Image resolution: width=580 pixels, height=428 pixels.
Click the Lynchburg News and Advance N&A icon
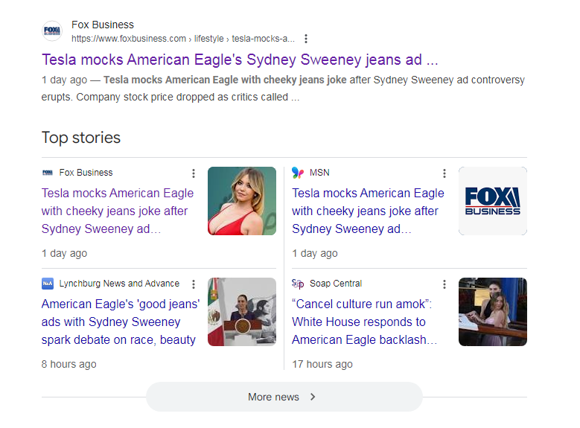pos(48,284)
